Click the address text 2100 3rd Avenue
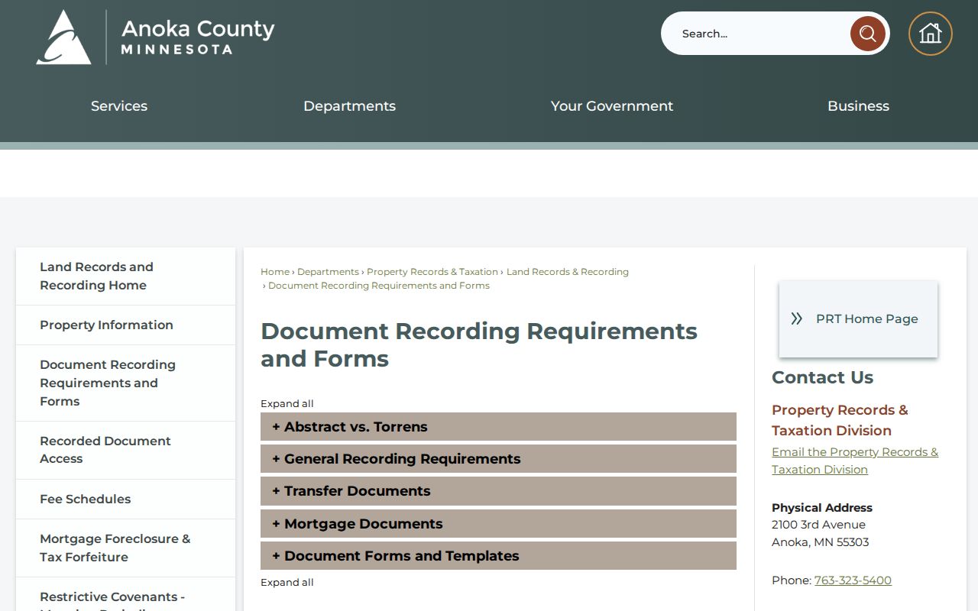 pyautogui.click(x=818, y=525)
